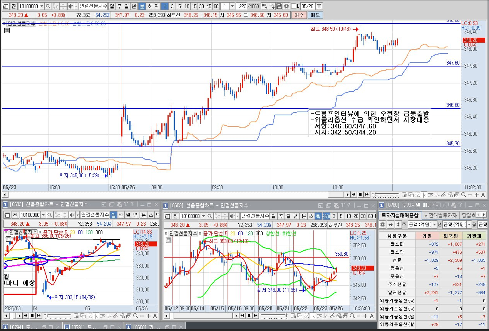
Task: Switch to the 투자자별매매종합 tab
Action: [400, 215]
